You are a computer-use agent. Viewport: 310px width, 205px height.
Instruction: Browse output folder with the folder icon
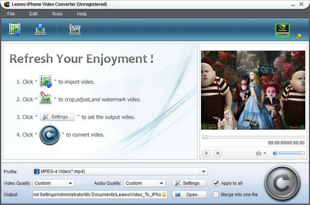pyautogui.click(x=164, y=195)
